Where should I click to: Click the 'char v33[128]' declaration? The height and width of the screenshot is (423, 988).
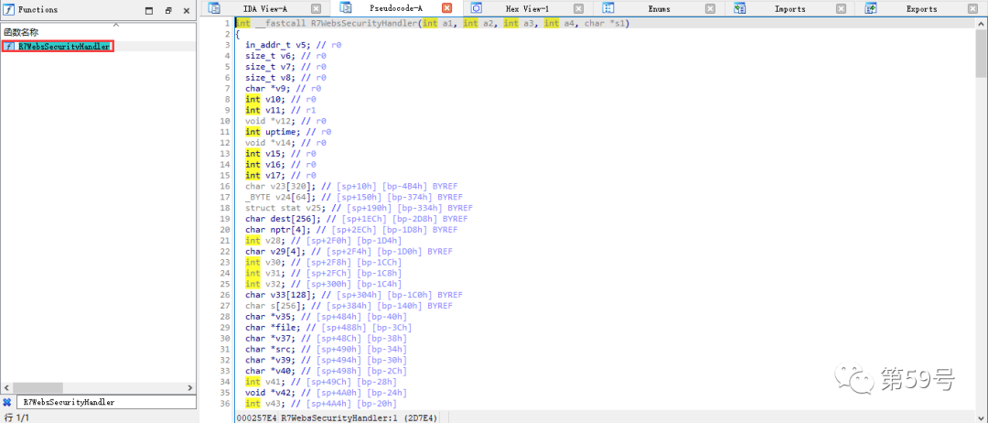point(354,295)
